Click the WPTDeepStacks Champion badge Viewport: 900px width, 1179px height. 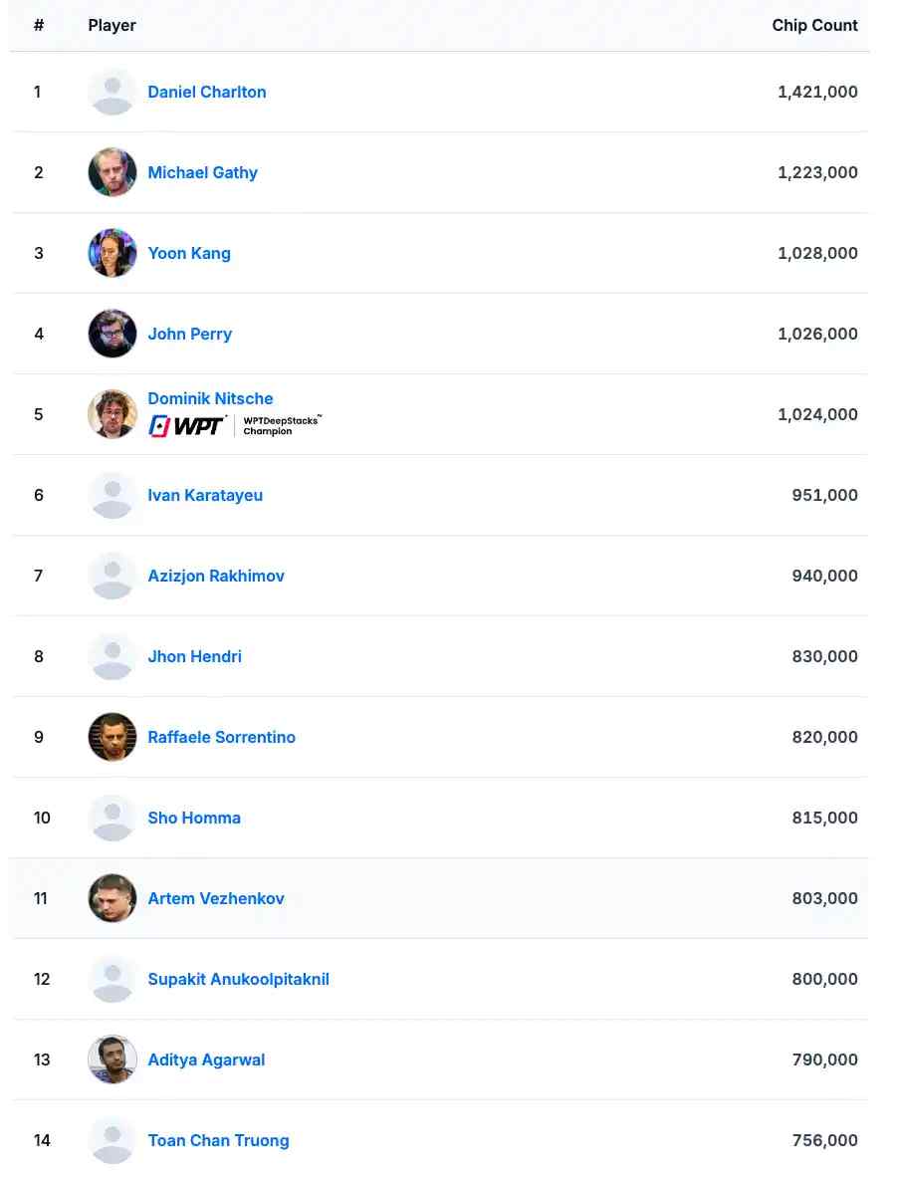tap(282, 425)
